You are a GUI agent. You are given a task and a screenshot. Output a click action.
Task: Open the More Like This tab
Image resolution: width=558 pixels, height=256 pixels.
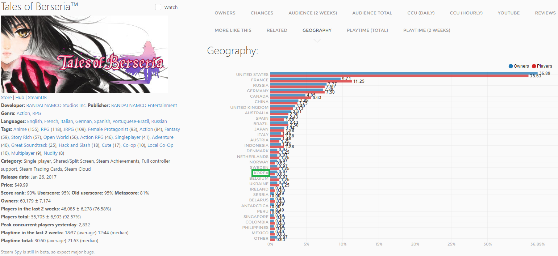point(233,30)
